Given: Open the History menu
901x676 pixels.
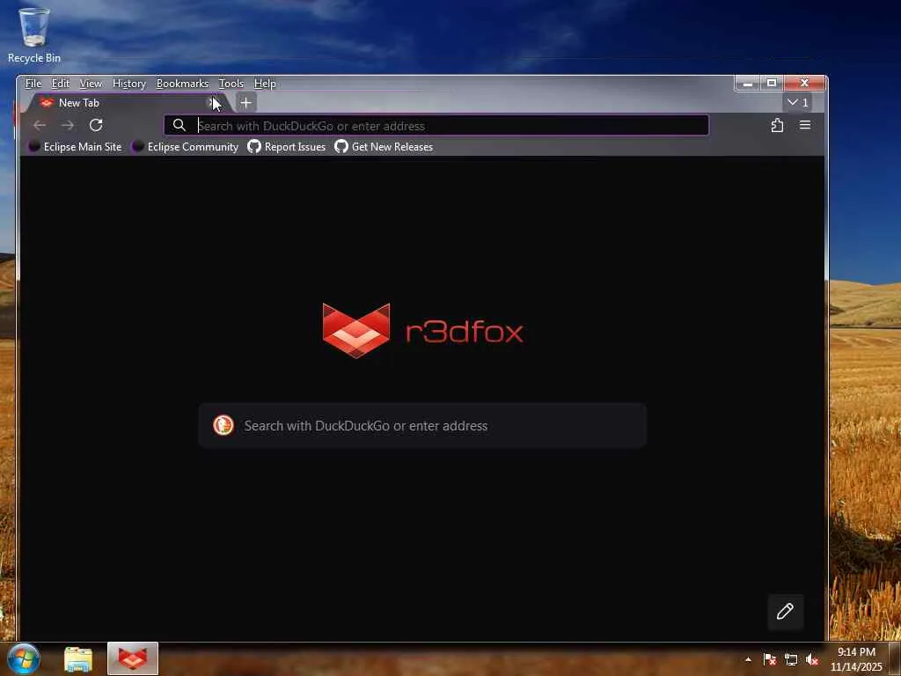Looking at the screenshot, I should (128, 84).
